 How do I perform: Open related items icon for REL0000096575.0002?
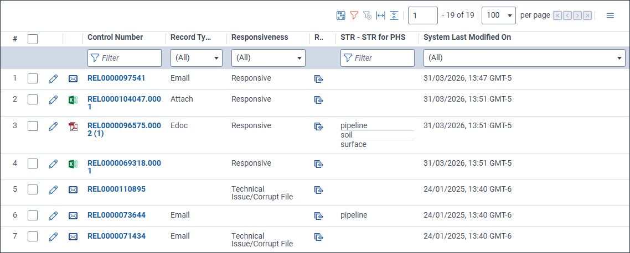[x=319, y=126]
